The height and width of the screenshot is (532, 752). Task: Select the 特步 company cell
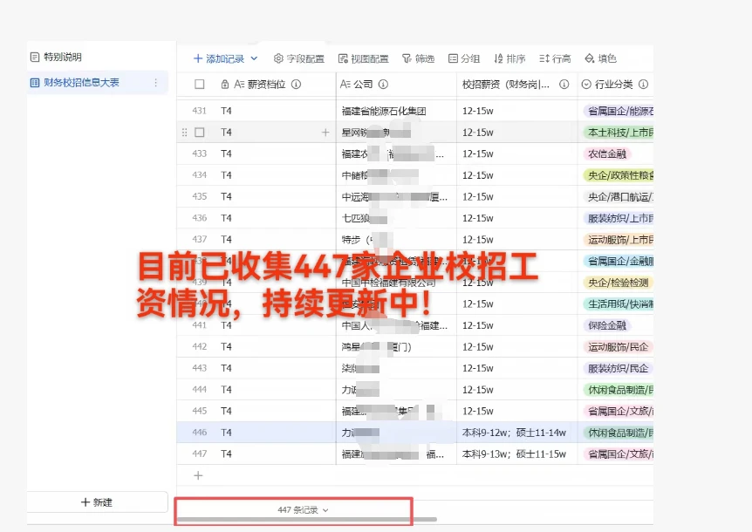(396, 240)
